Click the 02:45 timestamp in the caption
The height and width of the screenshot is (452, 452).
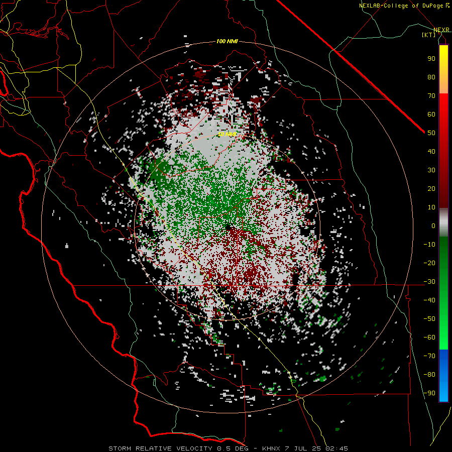coord(337,448)
